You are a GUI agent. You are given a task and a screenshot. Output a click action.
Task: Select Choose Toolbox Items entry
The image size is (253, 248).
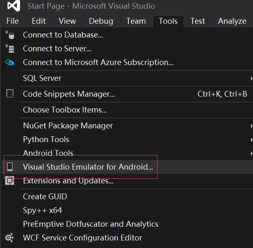65,110
